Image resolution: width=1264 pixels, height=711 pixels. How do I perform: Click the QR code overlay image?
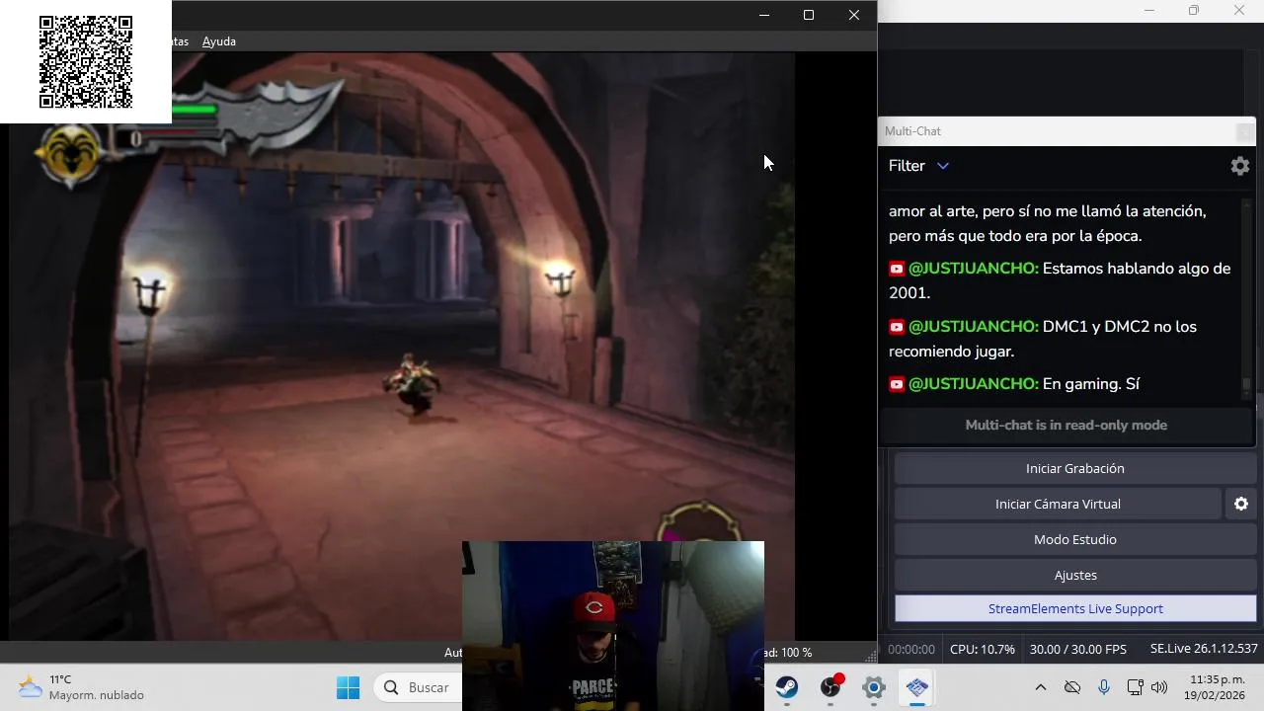click(x=86, y=61)
